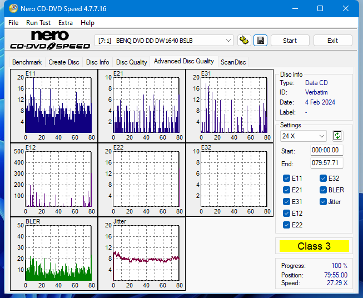
Task: Uncheck the E32 checkbox
Action: [x=323, y=178]
